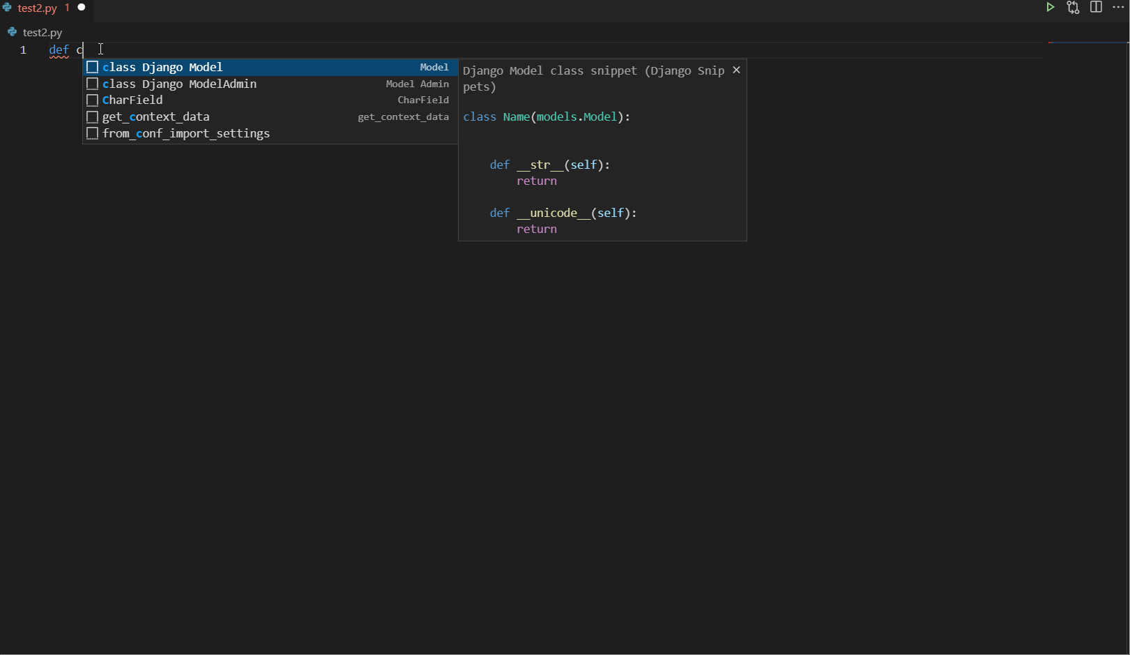The width and height of the screenshot is (1130, 655).
Task: Toggle the checkbox next to class Django ModelAdmin
Action: click(92, 84)
